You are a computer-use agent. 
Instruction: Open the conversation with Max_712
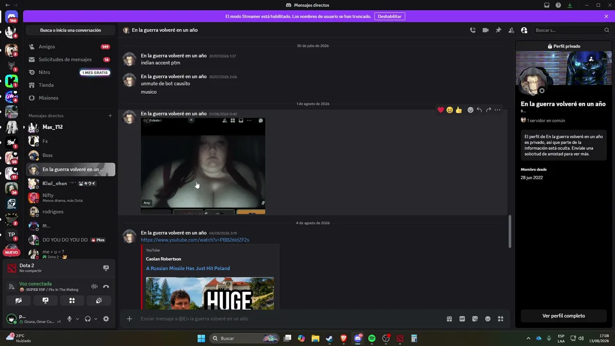pyautogui.click(x=70, y=127)
